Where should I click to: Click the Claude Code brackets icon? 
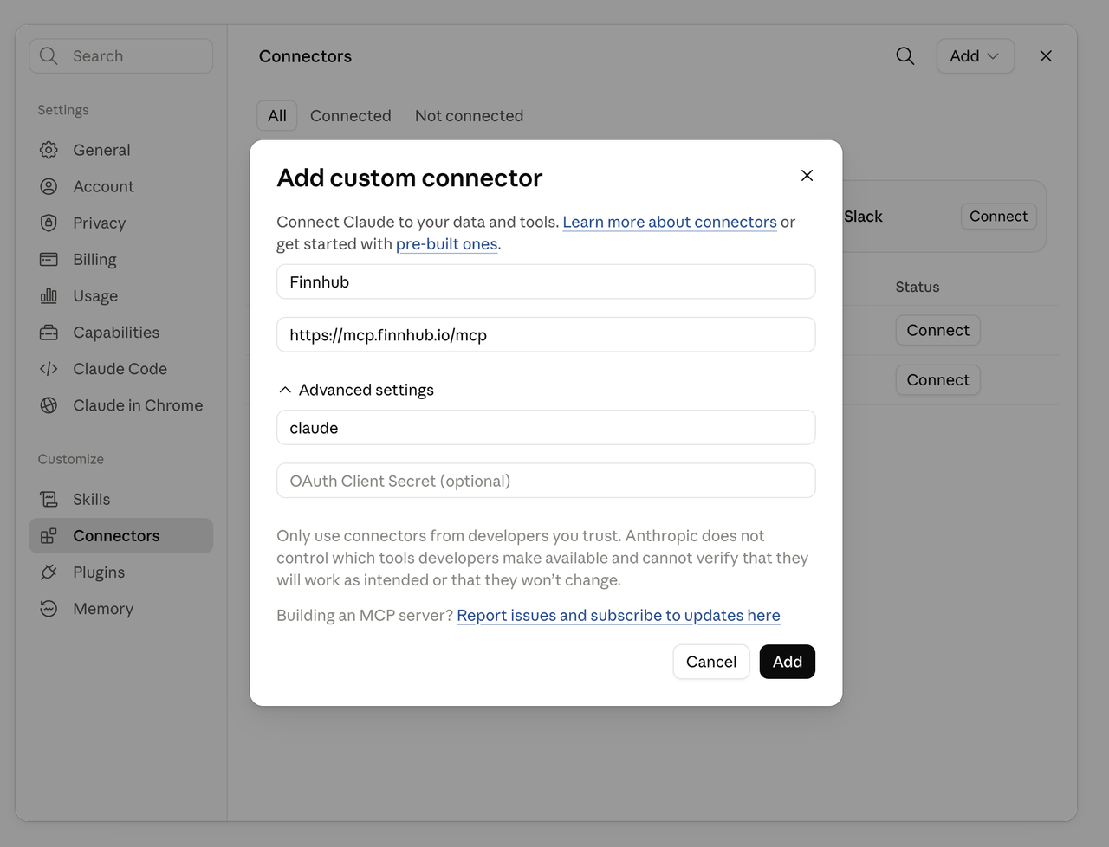[x=49, y=368]
